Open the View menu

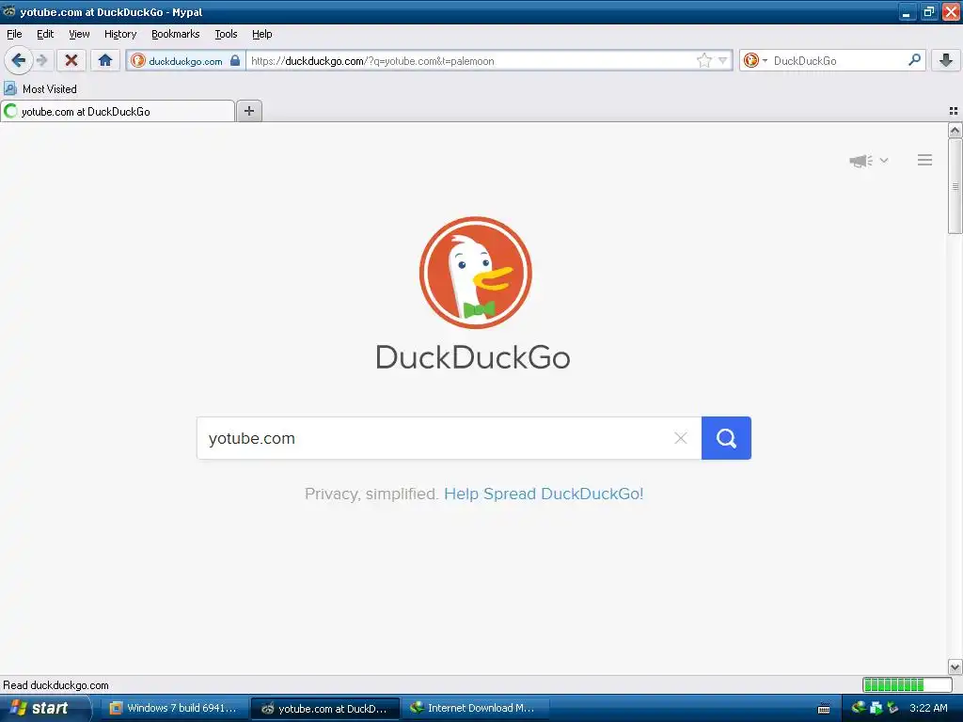tap(79, 34)
